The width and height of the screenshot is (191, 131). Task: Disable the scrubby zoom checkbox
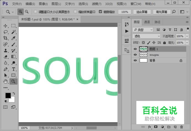click(100, 12)
